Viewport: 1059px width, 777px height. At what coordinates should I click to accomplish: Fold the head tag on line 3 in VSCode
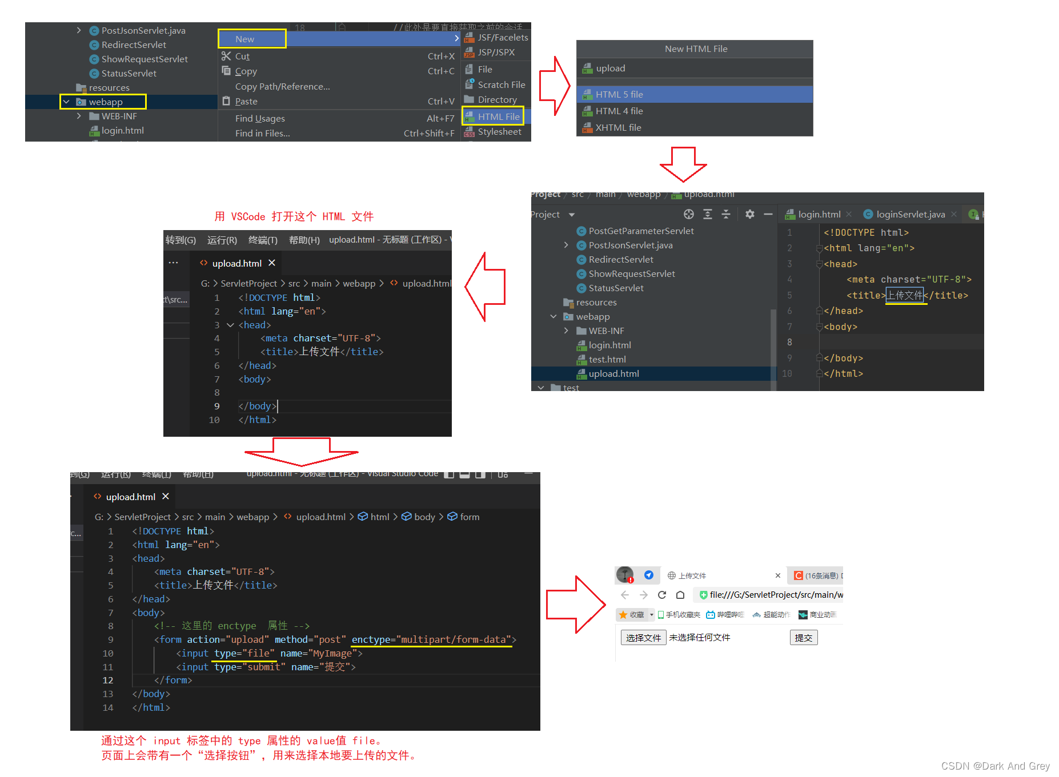(231, 325)
